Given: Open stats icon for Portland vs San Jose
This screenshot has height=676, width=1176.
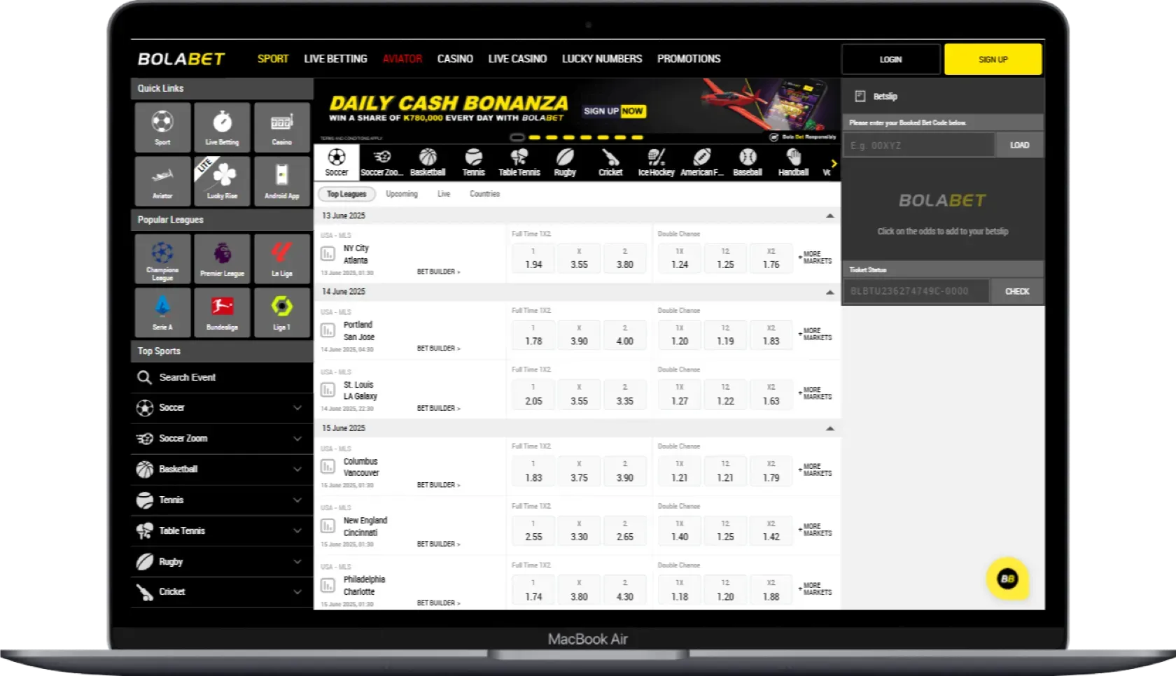Looking at the screenshot, I should [328, 330].
